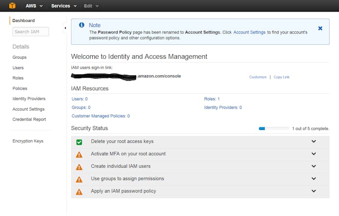This screenshot has height=216, width=339.
Task: Open the Groups: 0 resource link
Action: coord(81,107)
